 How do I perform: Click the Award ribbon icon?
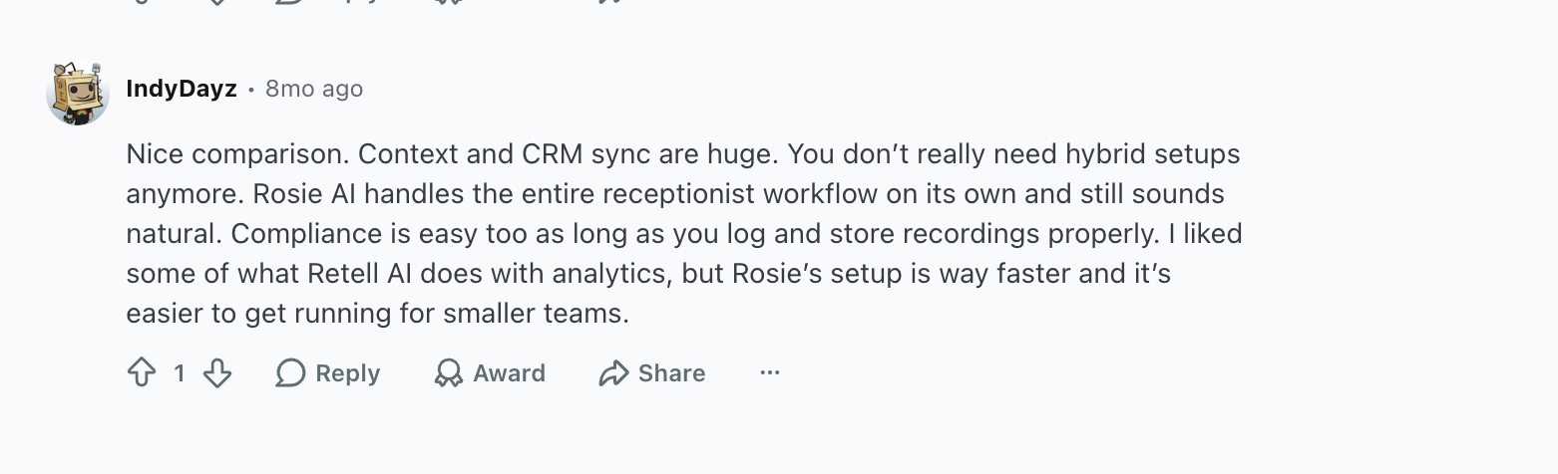449,373
